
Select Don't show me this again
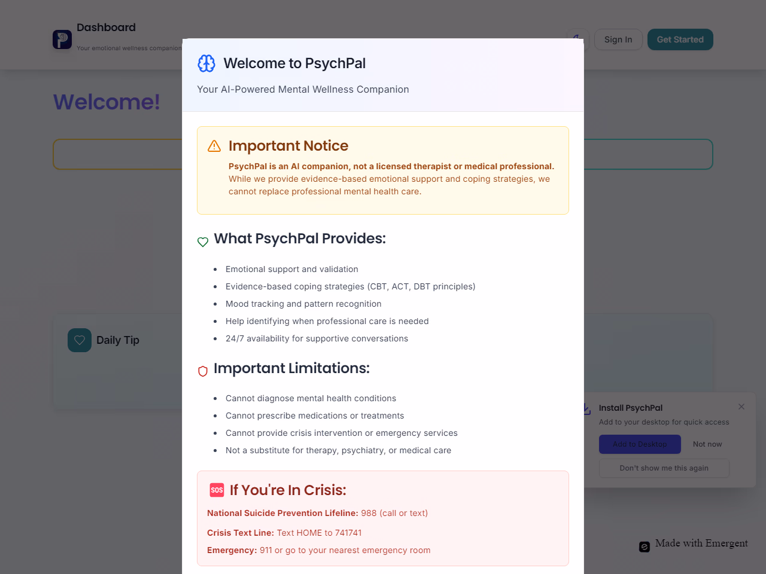point(664,468)
